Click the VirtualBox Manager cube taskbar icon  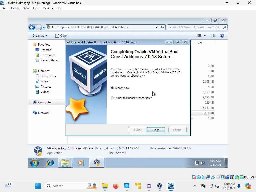click(x=160, y=186)
